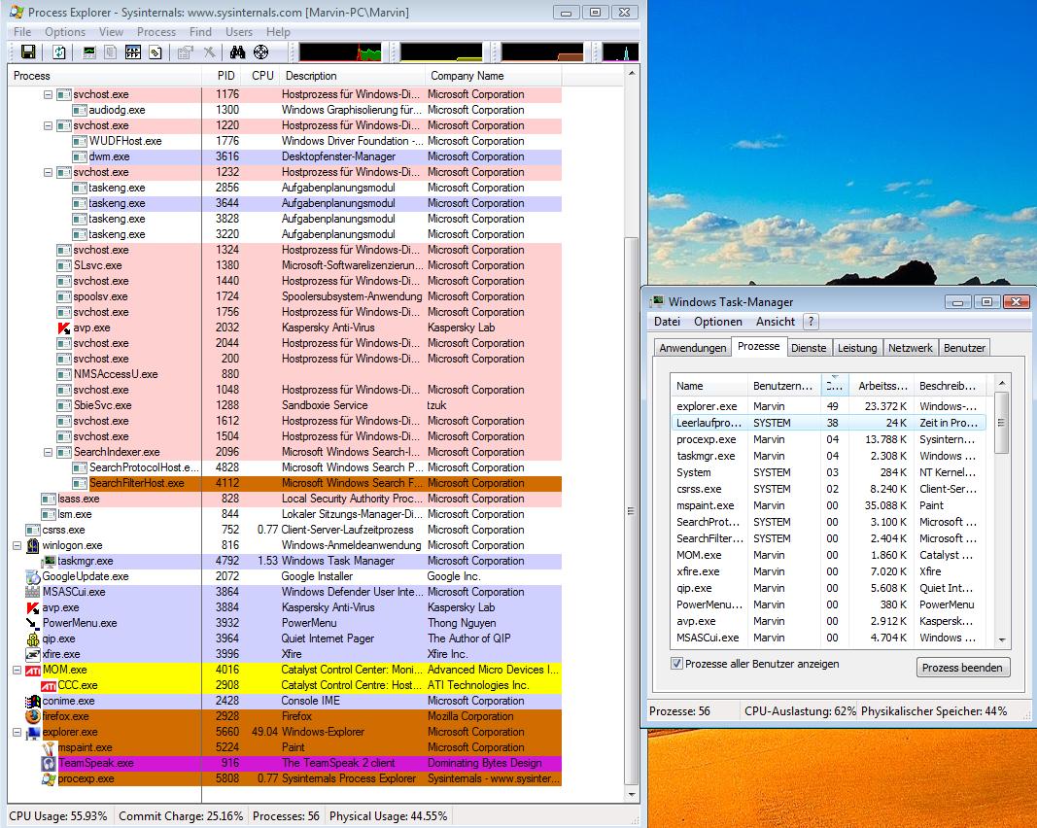
Task: Open the System Information toolbar icon
Action: [x=89, y=52]
